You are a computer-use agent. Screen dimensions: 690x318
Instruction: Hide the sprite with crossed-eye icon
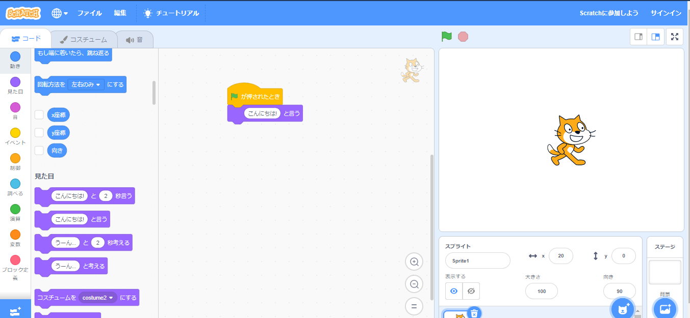[x=471, y=291]
